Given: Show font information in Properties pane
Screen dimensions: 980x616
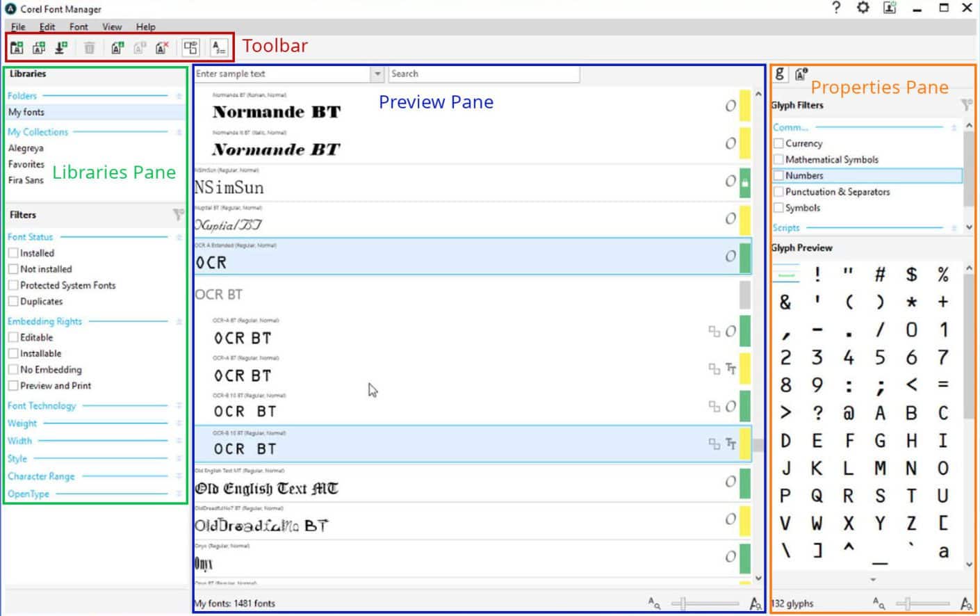Looking at the screenshot, I should [x=801, y=74].
